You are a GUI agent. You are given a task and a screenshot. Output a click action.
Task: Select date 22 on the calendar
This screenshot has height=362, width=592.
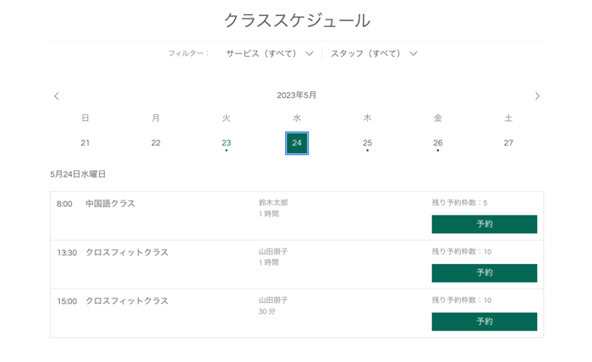pyautogui.click(x=156, y=143)
